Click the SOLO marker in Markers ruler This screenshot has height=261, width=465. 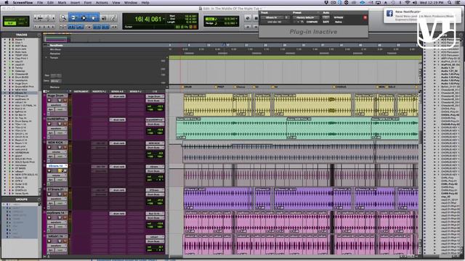pos(392,87)
